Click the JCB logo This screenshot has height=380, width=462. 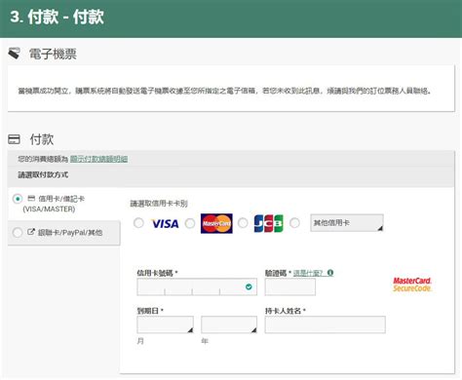click(x=268, y=223)
